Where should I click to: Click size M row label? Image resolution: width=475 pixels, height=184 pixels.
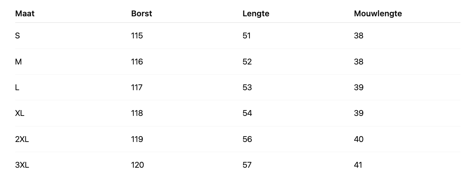[18, 62]
